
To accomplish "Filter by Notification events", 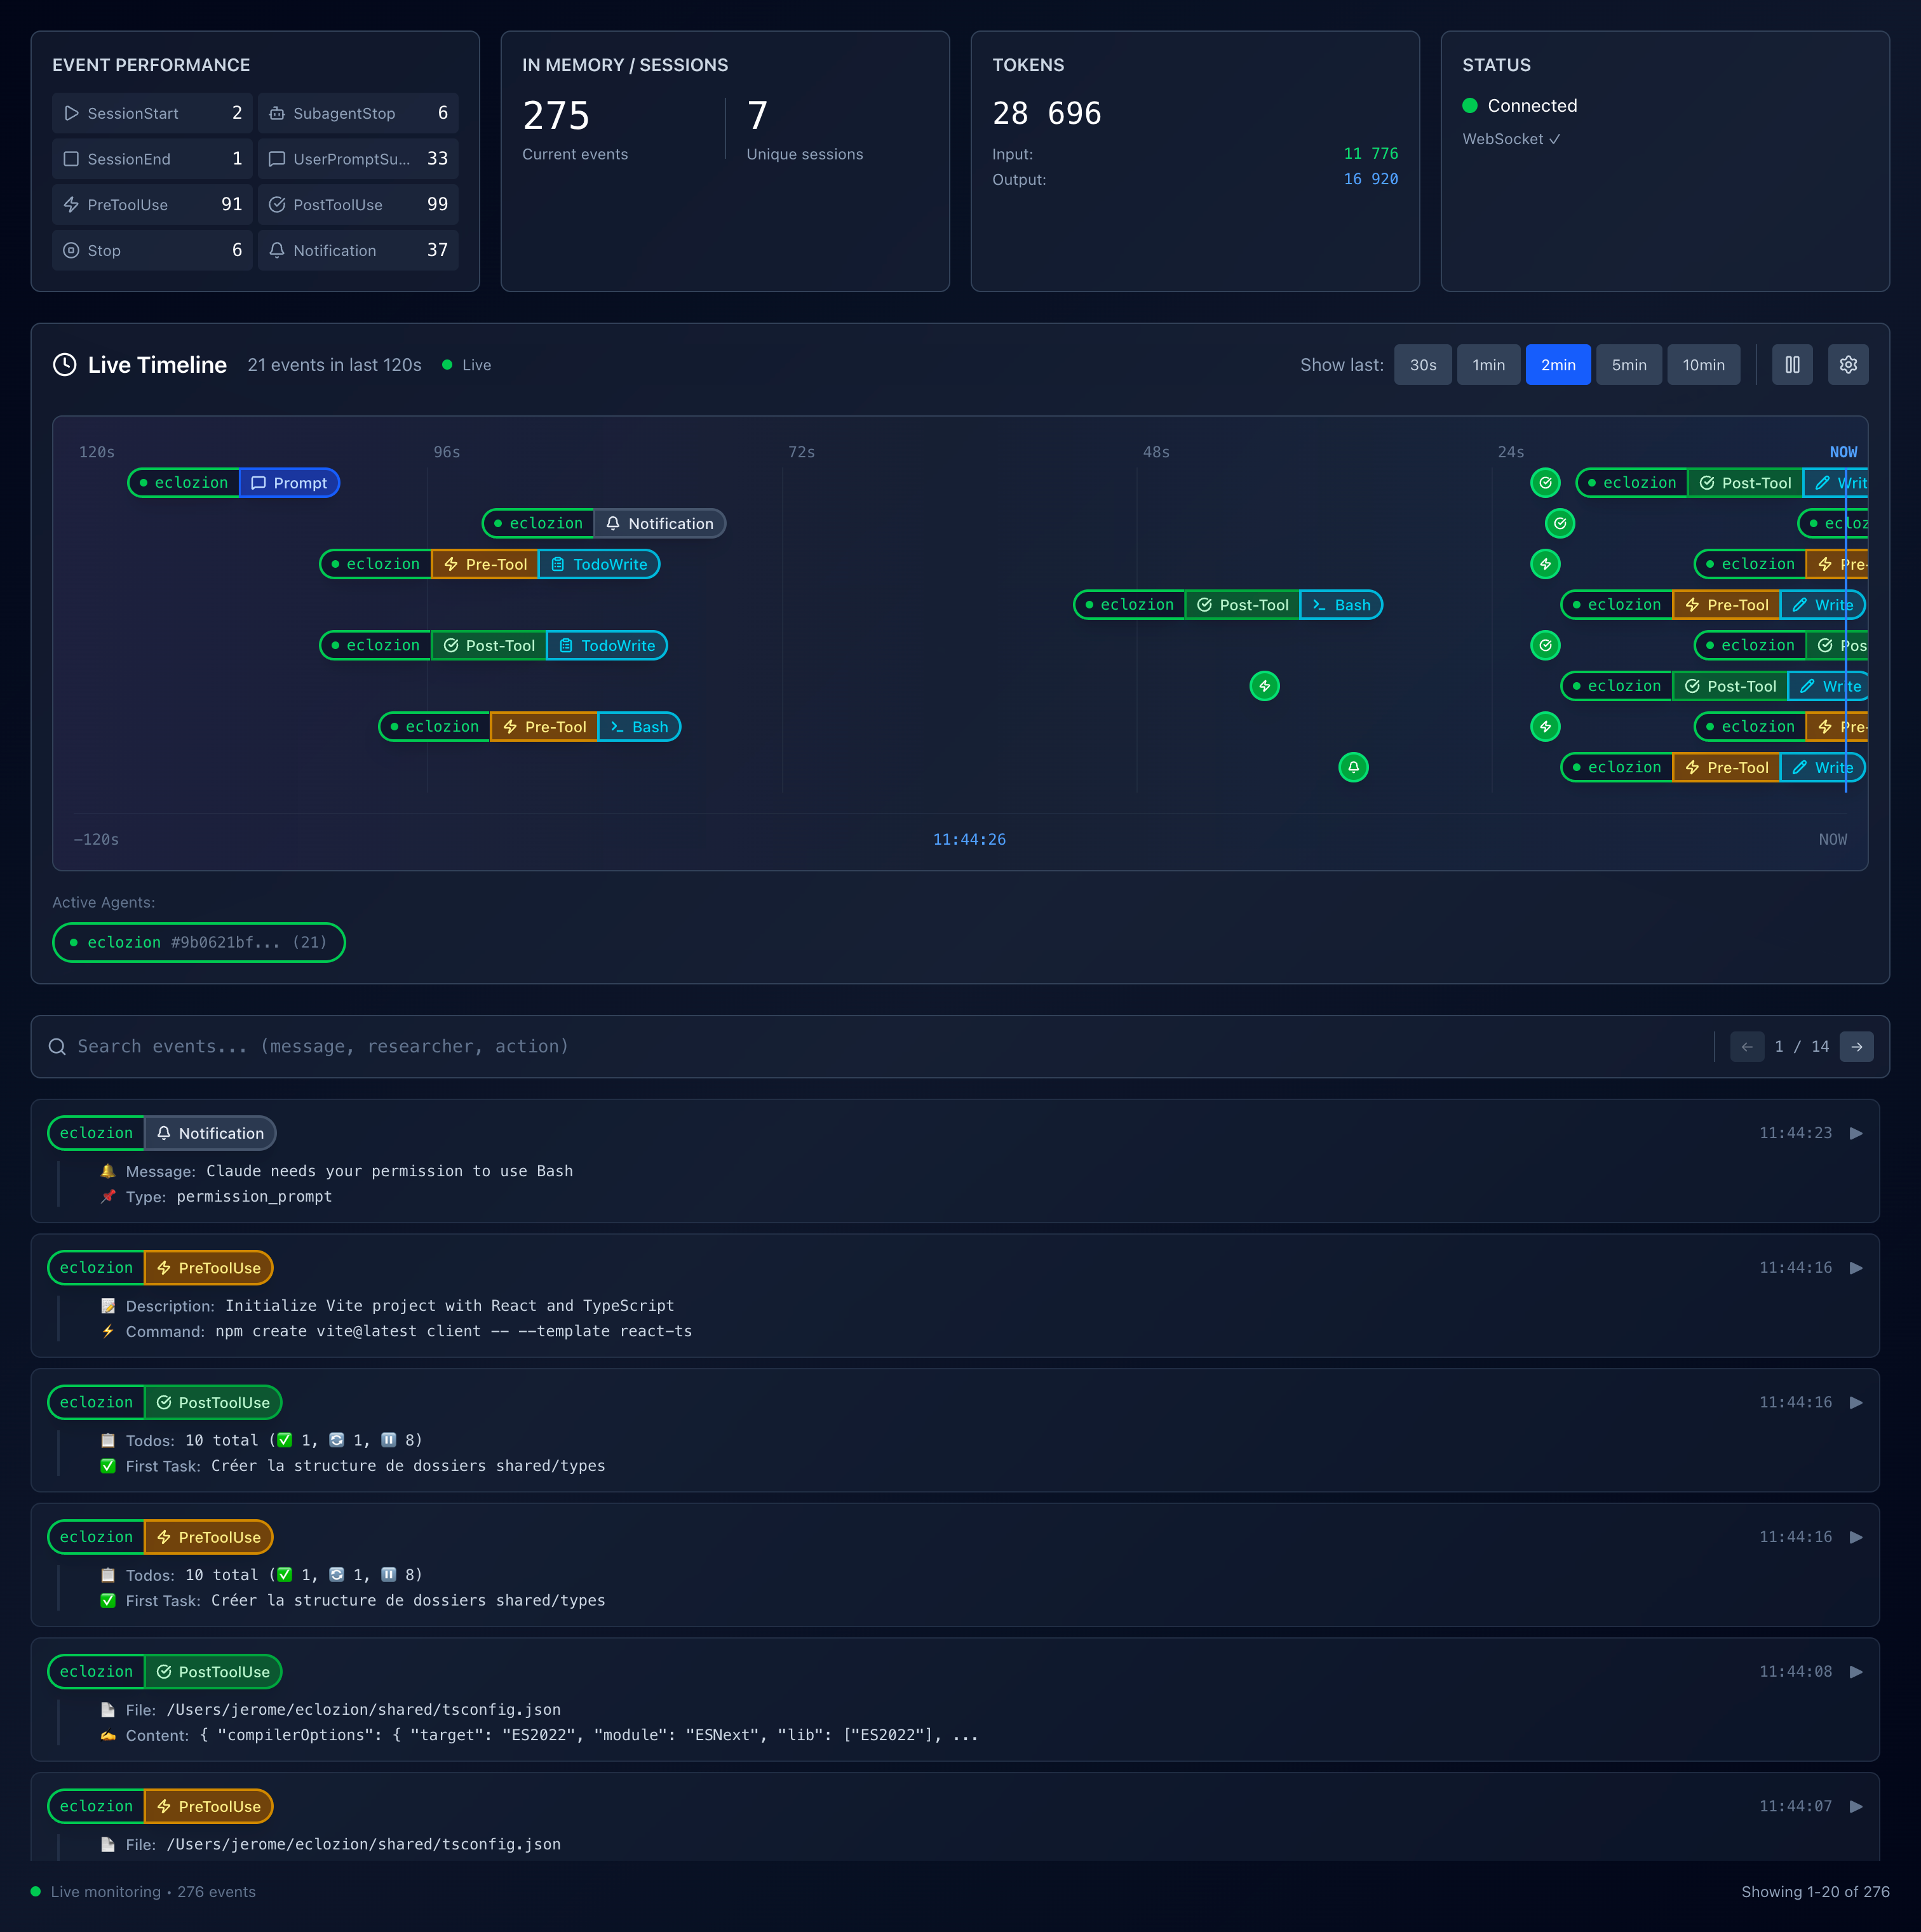I will 358,250.
